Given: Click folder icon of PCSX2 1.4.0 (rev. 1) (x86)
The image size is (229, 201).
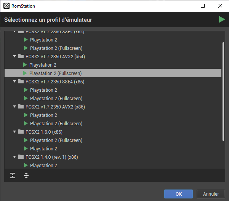Looking at the screenshot, I should tap(21, 157).
